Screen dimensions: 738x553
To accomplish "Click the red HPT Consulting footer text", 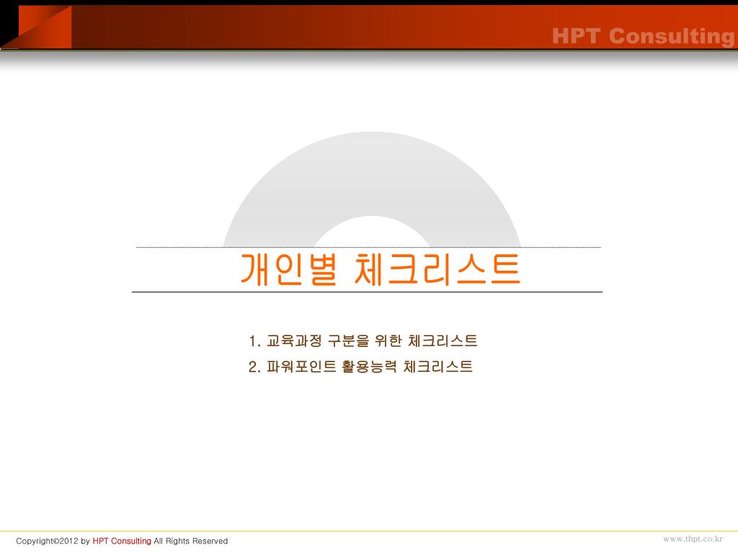I will pos(122,541).
